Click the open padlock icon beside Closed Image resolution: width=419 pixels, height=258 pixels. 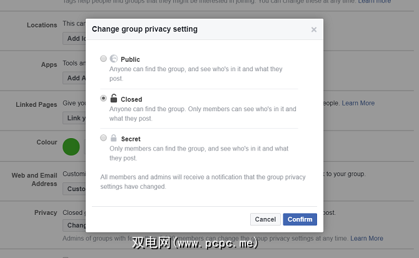(114, 98)
